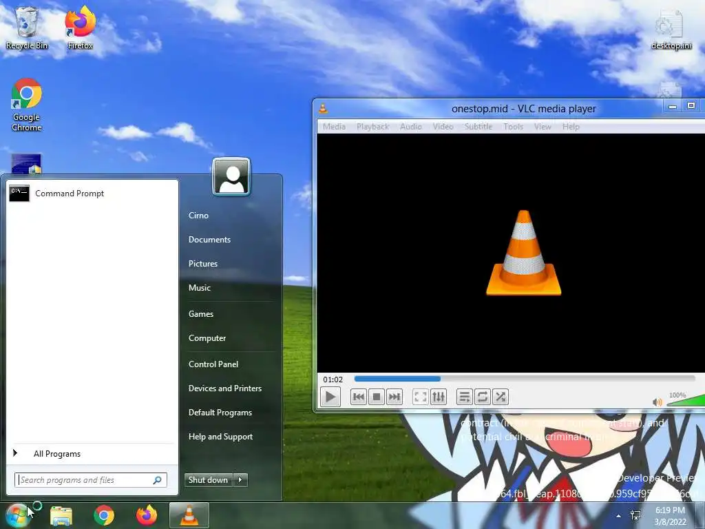The height and width of the screenshot is (529, 705).
Task: Select the desktop.ini file icon
Action: pyautogui.click(x=671, y=30)
